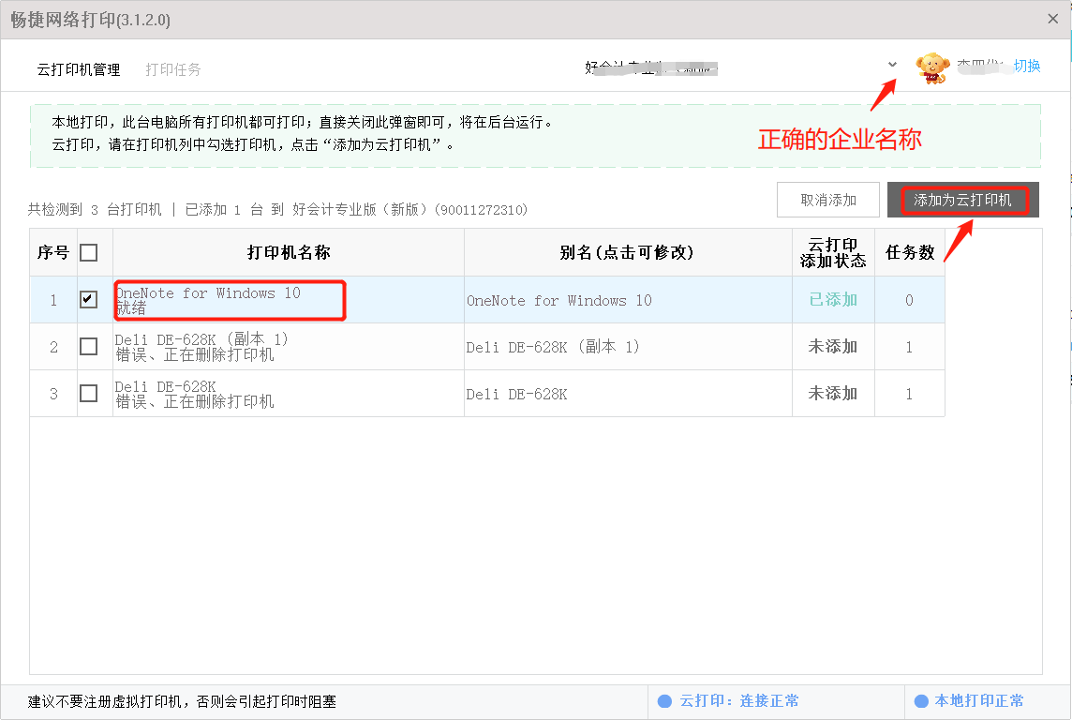The height and width of the screenshot is (720, 1072).
Task: Click the monkey avatar icon
Action: tap(931, 67)
